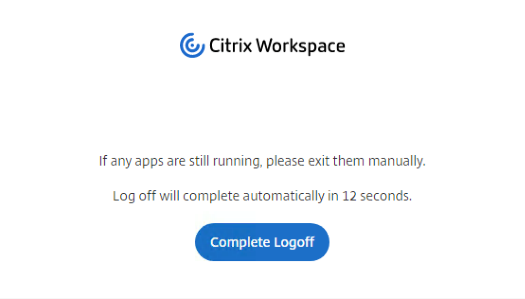Image resolution: width=525 pixels, height=299 pixels.
Task: Click the word 'complete' in countdown sentence
Action: click(211, 196)
